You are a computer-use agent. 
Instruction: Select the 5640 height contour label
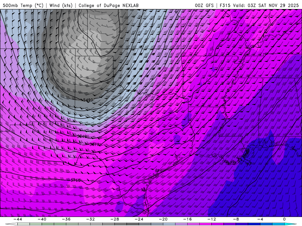82,136
